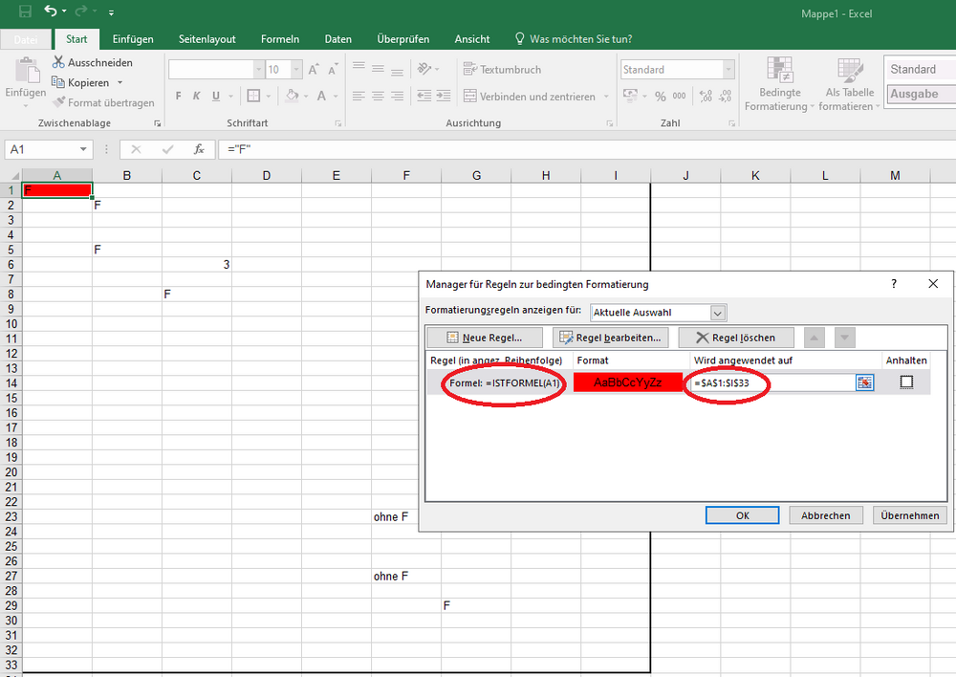The height and width of the screenshot is (677, 956).
Task: Open Bedingte Formatierung menu
Action: coord(780,84)
